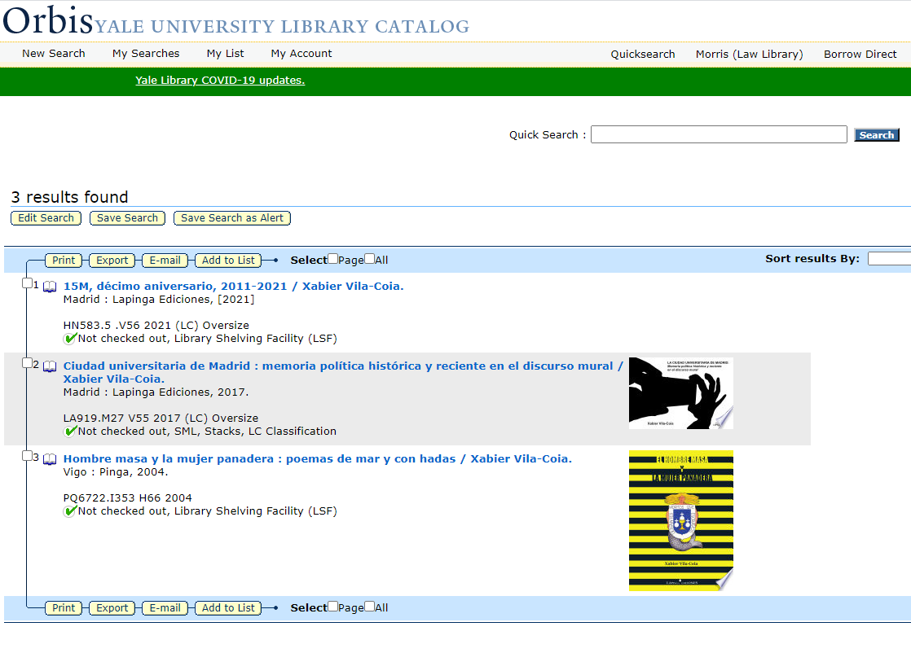911x653 pixels.
Task: Click "Madrid : Lapinga Ediciones, [2021]" text
Action: (159, 300)
